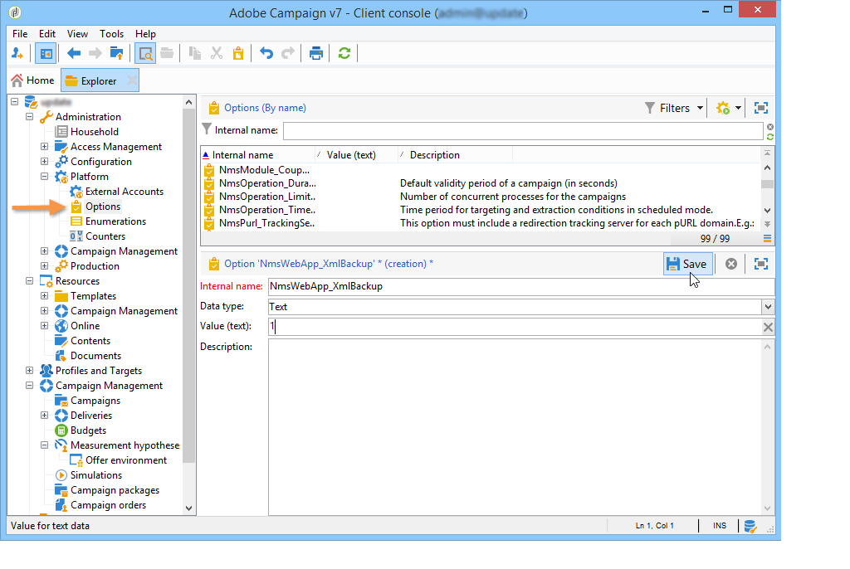Sort by the Description column header

[x=455, y=155]
